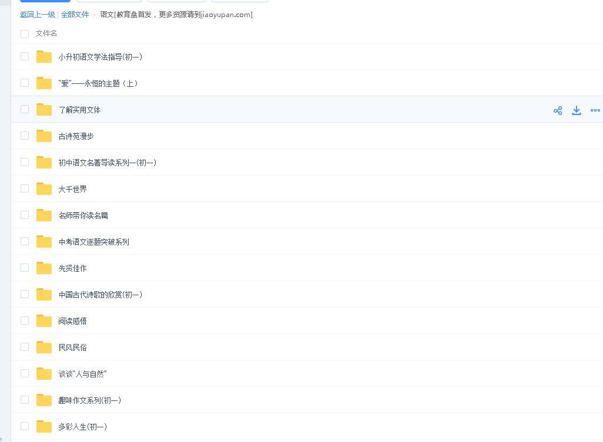The height and width of the screenshot is (442, 603).
Task: Open folder name 了解实用文体
Action: pyautogui.click(x=79, y=110)
